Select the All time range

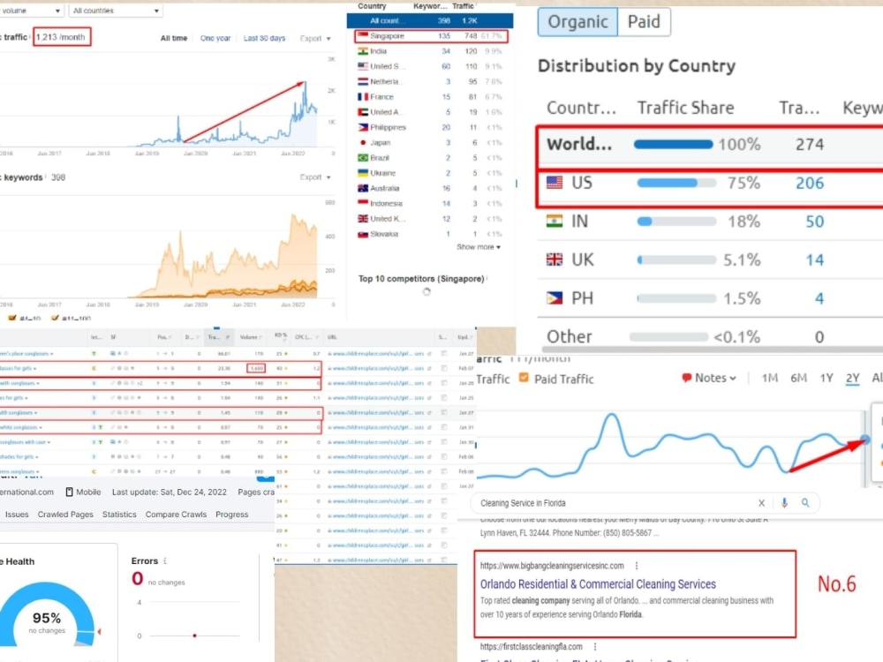tap(173, 38)
